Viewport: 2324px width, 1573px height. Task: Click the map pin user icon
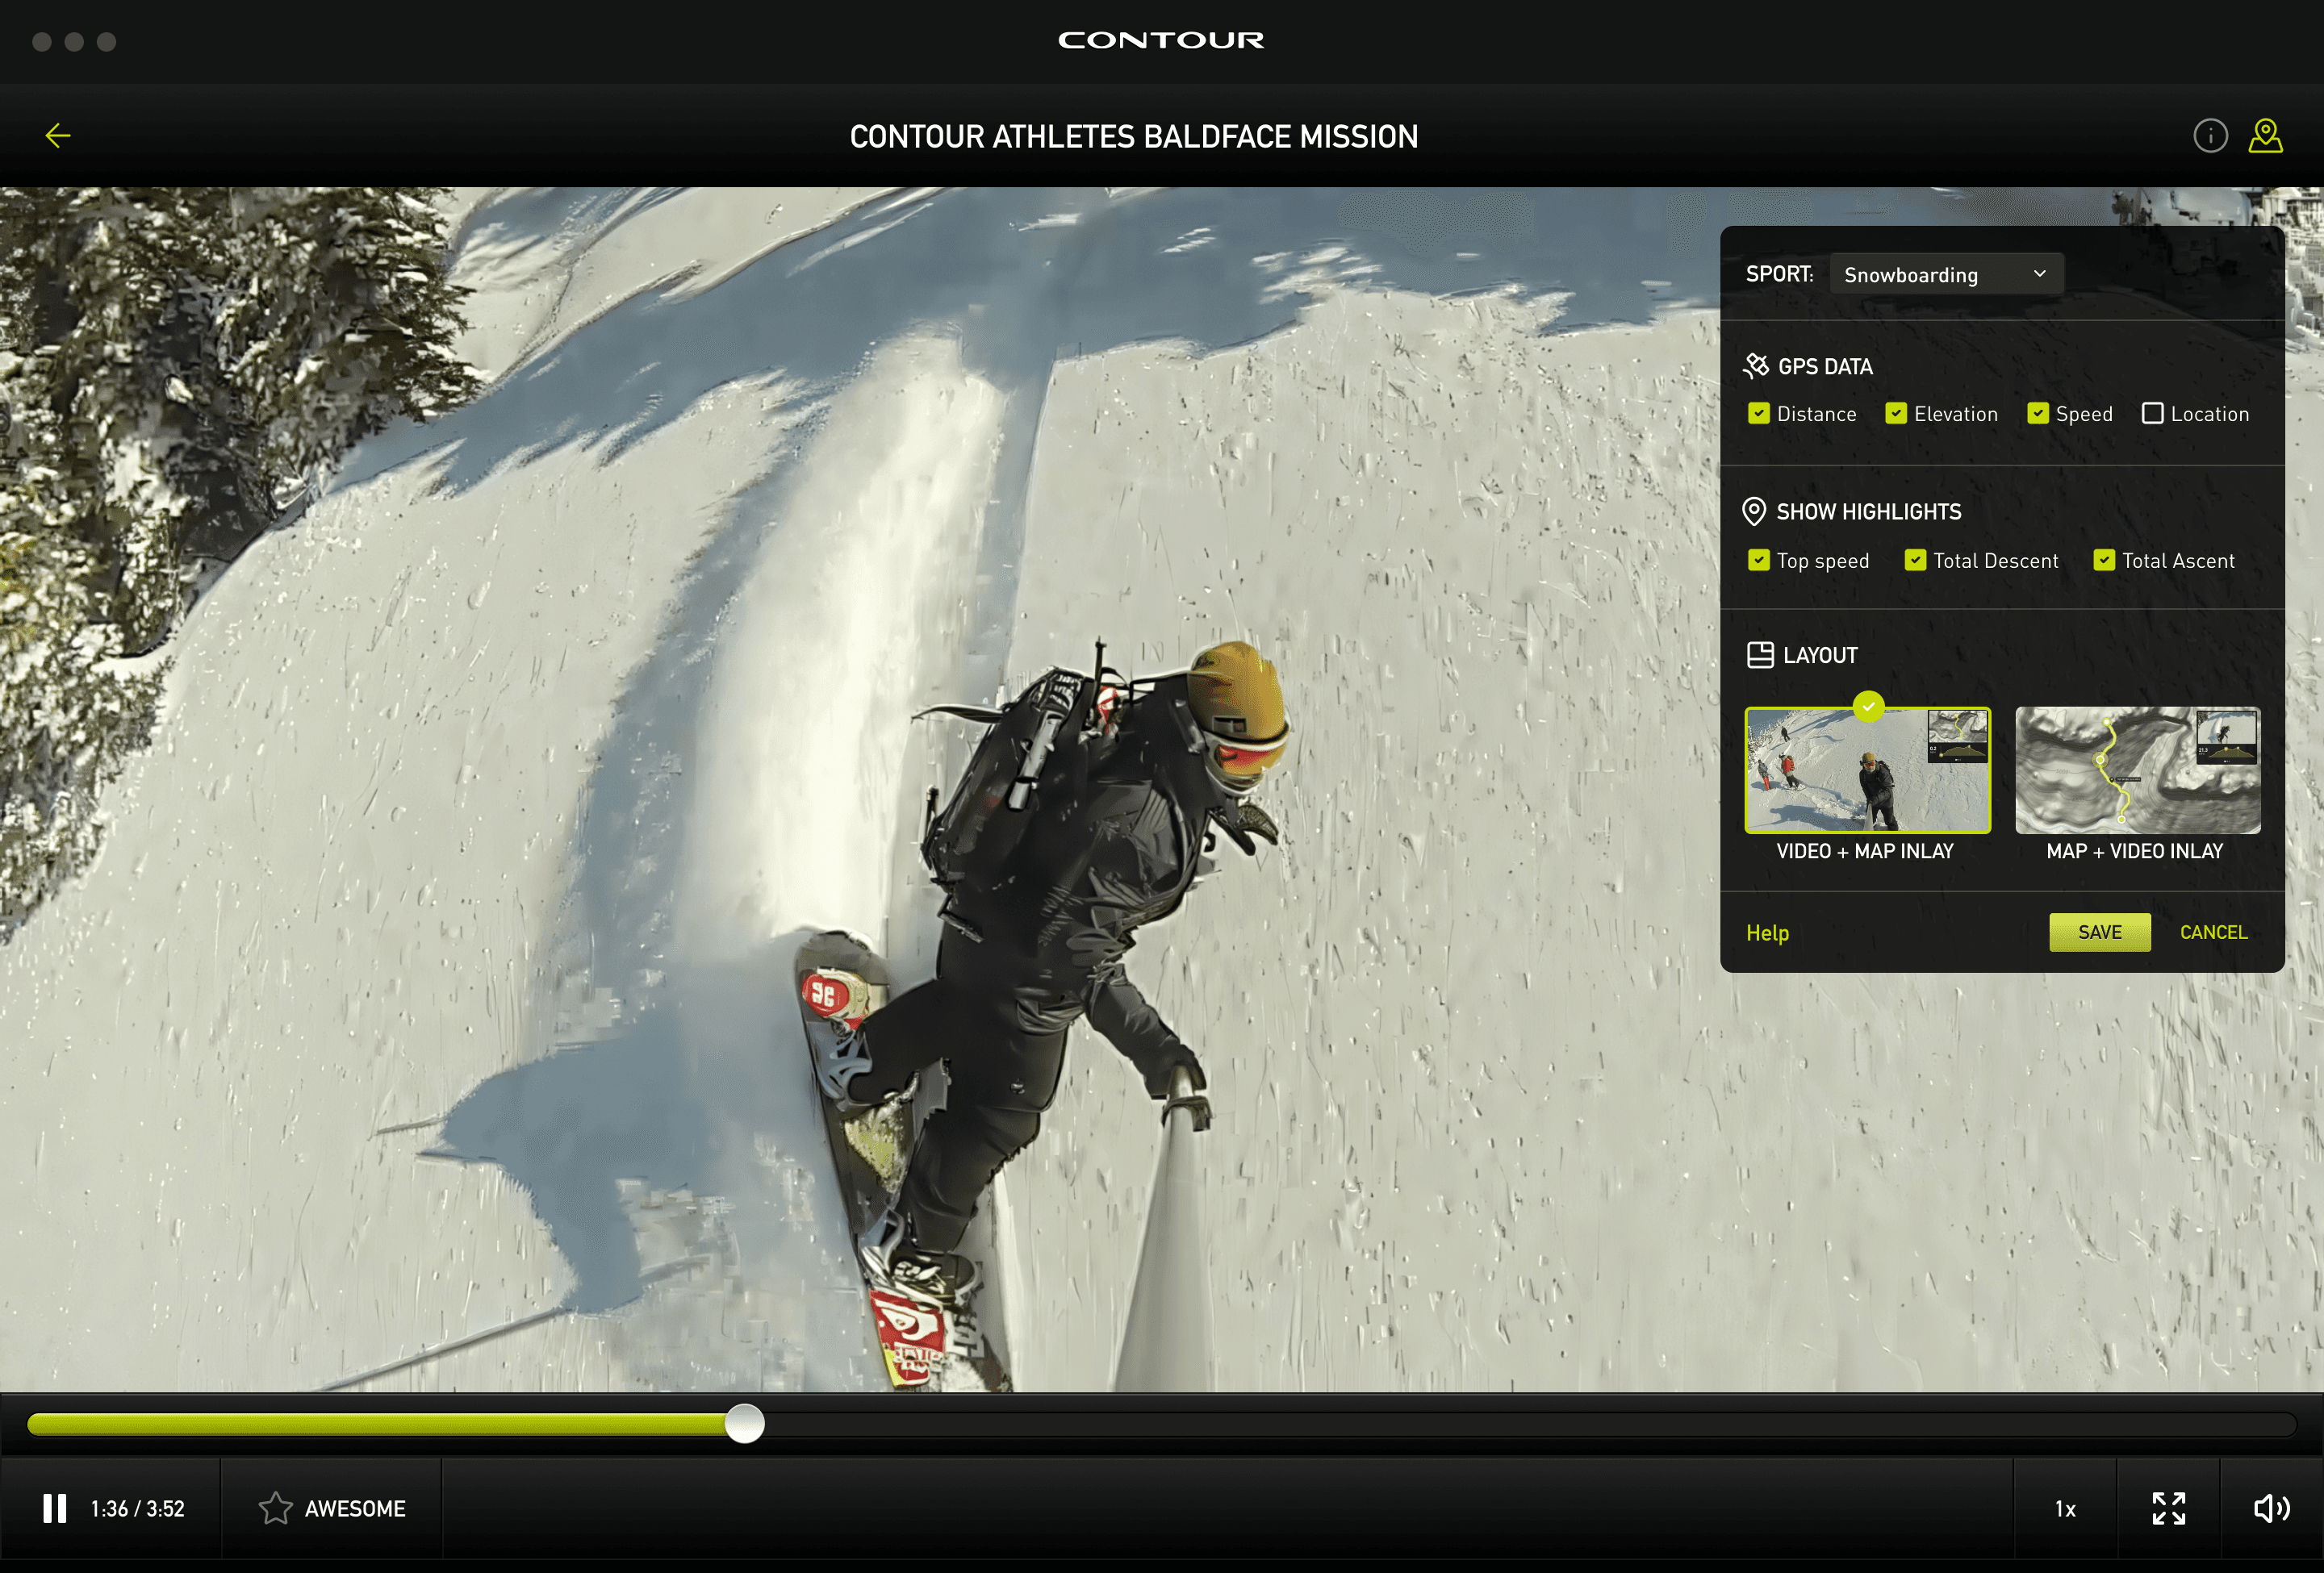(2265, 136)
